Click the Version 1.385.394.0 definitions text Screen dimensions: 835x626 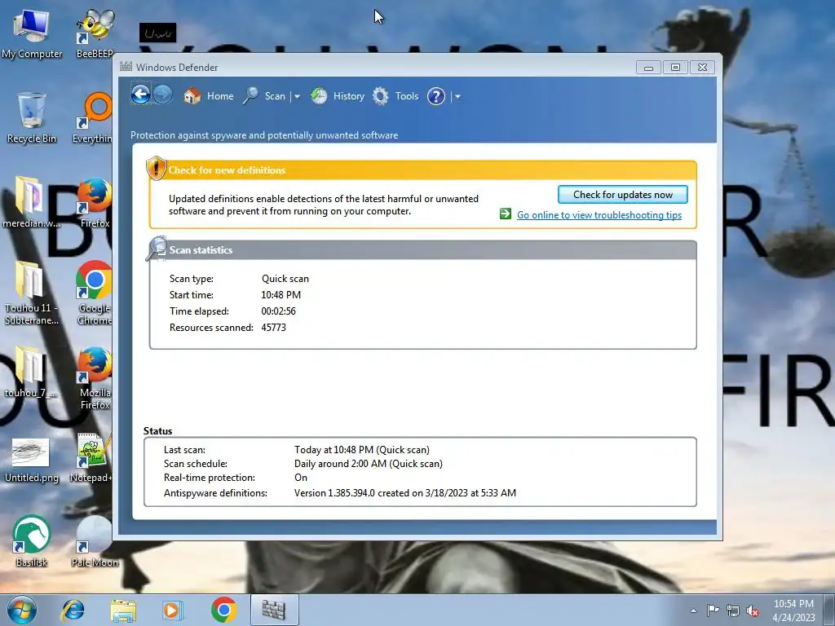click(x=404, y=493)
